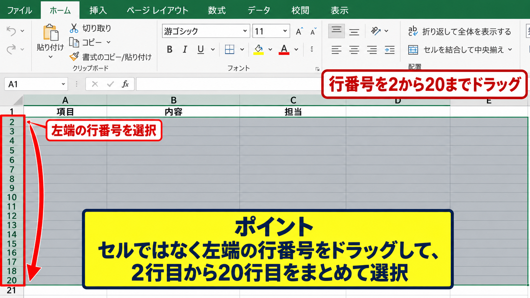Apply red font color A
The image size is (530, 298).
tap(284, 49)
